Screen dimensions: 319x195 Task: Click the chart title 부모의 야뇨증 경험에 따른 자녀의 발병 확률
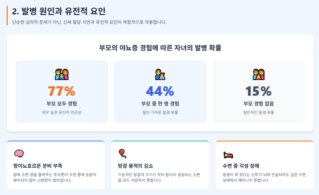click(160, 48)
